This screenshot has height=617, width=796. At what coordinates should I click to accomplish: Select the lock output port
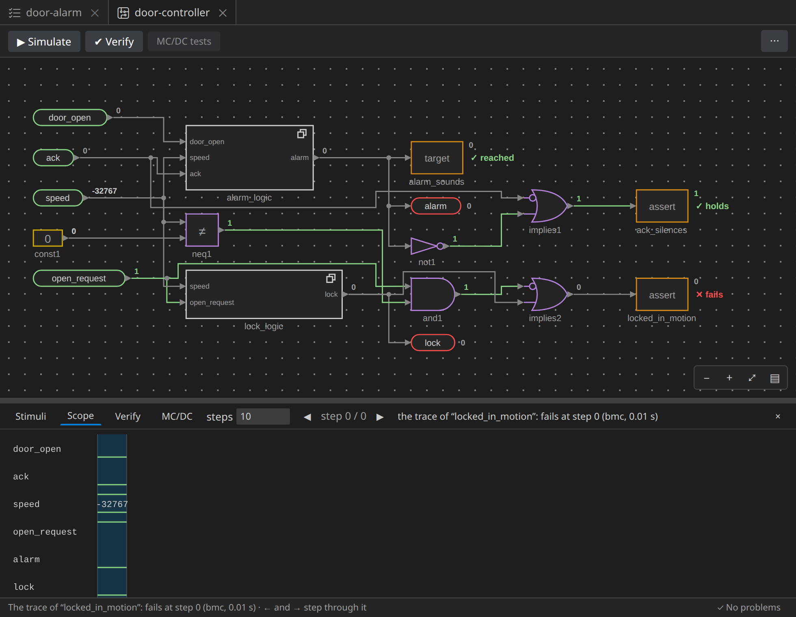point(433,343)
